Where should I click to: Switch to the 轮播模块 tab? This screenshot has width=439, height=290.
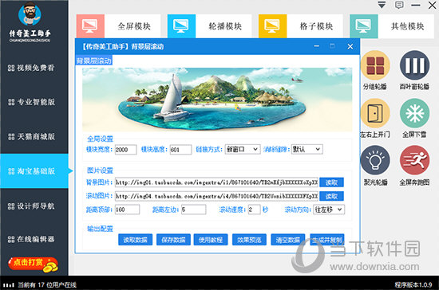pos(223,26)
